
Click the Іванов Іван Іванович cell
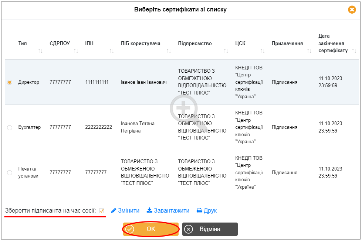click(144, 82)
